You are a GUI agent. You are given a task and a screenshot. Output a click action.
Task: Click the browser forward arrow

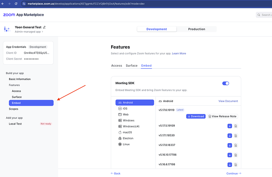pyautogui.click(x=9, y=4)
